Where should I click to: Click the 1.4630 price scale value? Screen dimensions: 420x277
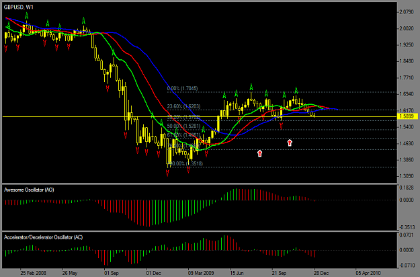(407, 143)
